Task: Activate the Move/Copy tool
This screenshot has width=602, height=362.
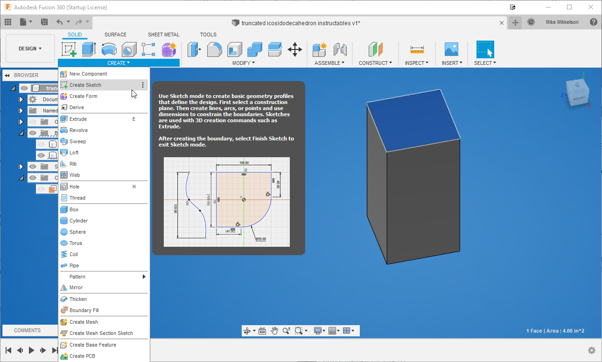Action: 295,49
